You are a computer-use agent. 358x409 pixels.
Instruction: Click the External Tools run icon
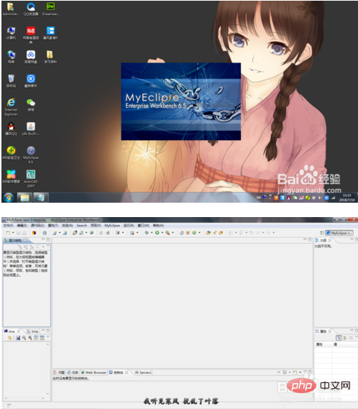(x=167, y=233)
